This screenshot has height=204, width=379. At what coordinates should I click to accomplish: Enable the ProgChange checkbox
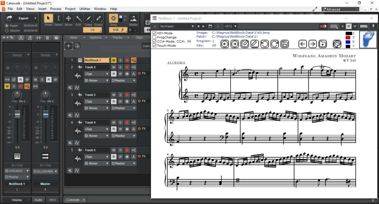154,37
